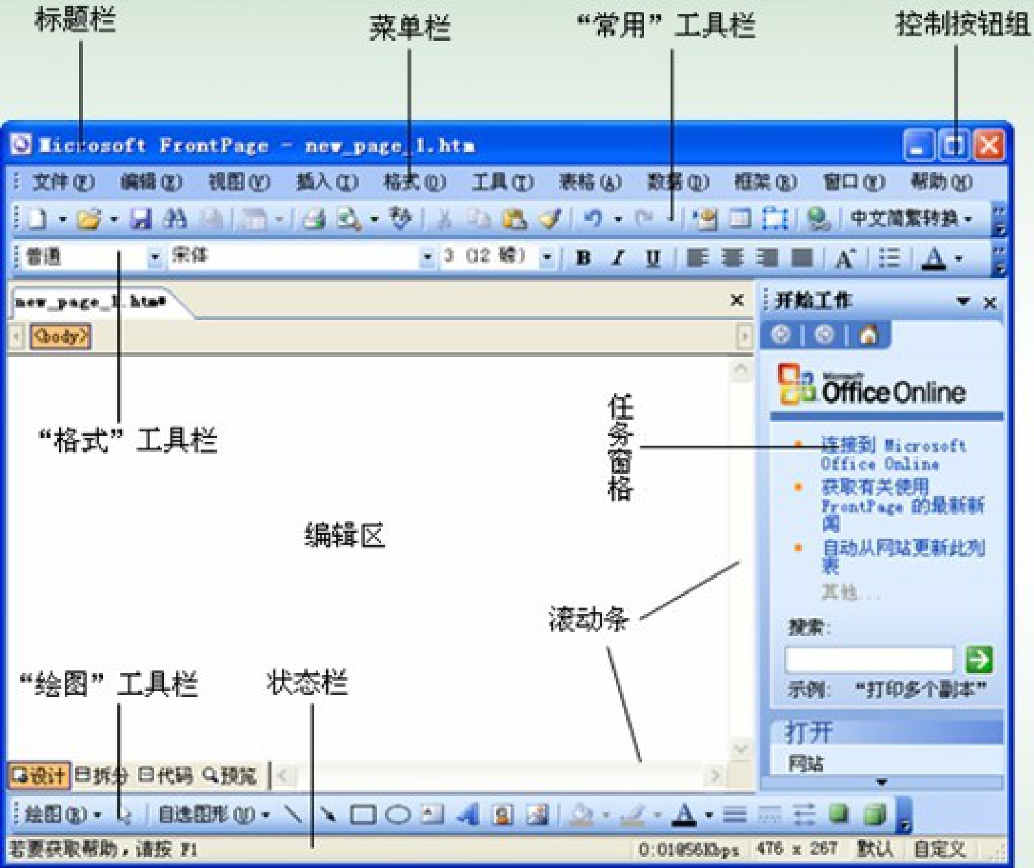Click the Cut scissors icon
The width and height of the screenshot is (1034, 868).
click(x=445, y=219)
